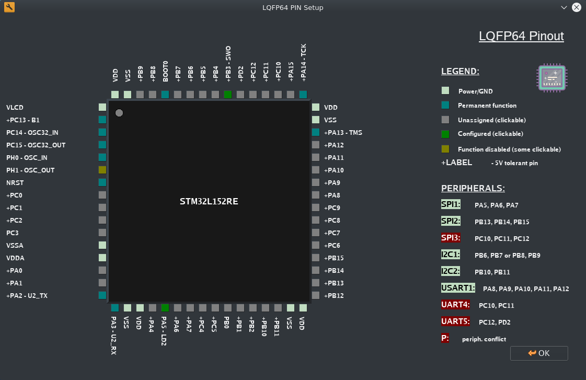Click the PA13 - TMS pin square

pyautogui.click(x=316, y=132)
